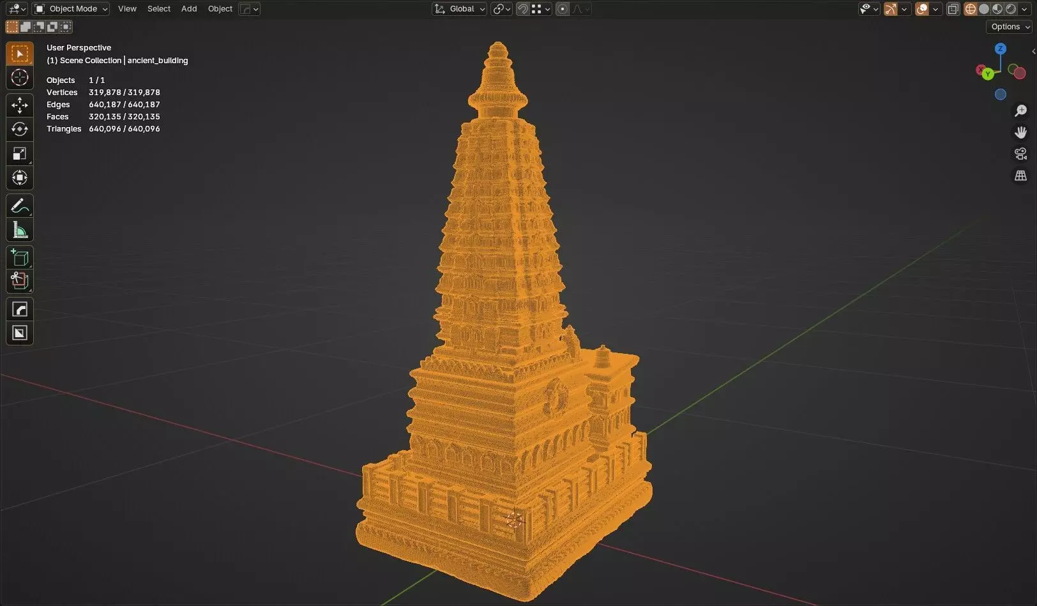Click the Vertices count '319,878 / 319,878'
Screen dimensions: 1037x606
[125, 93]
